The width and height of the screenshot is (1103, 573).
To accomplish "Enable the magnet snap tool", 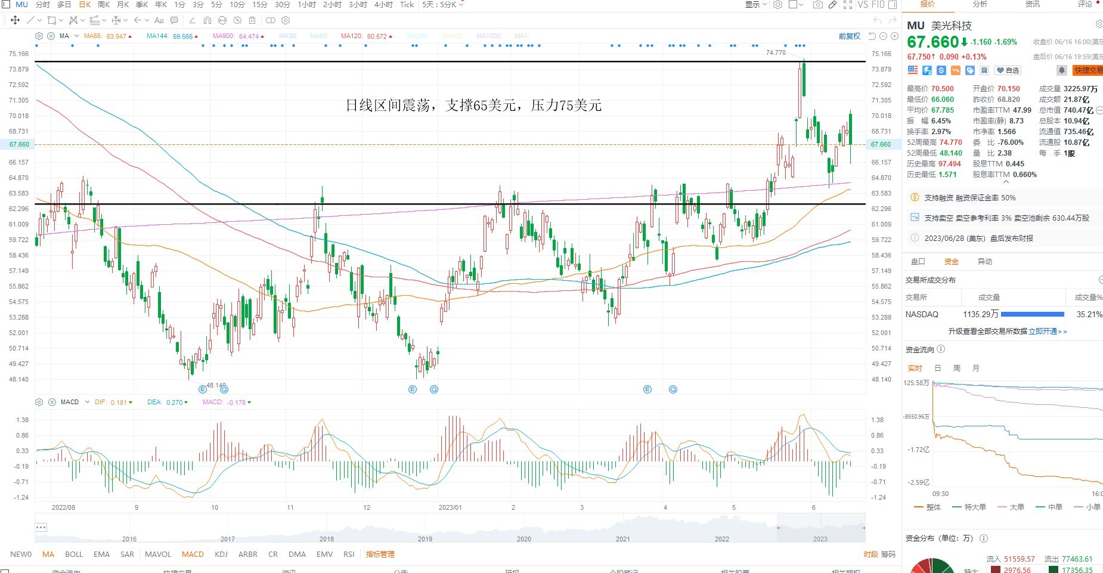I will (207, 20).
